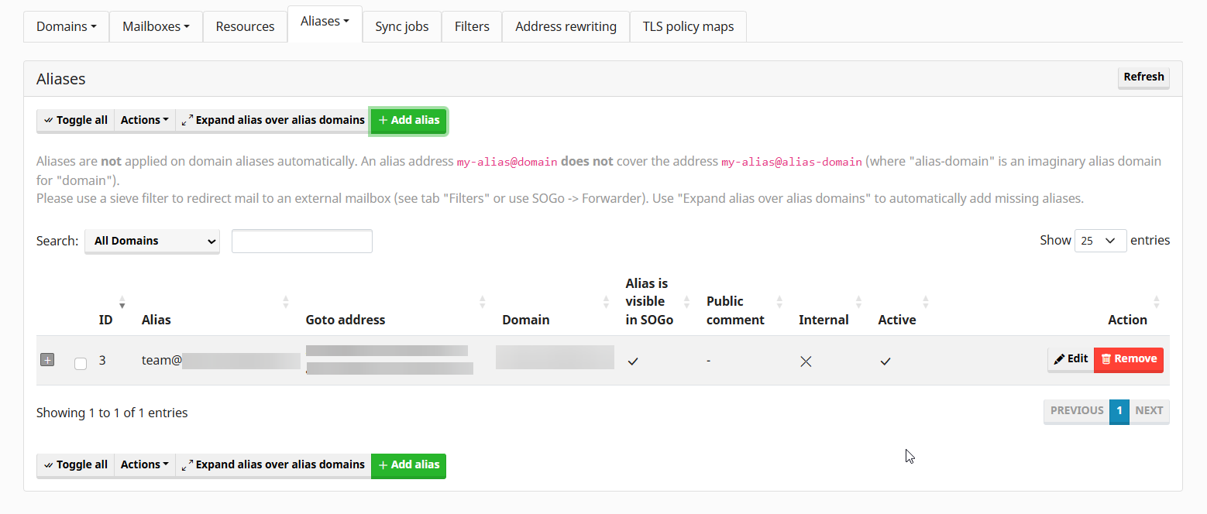This screenshot has width=1207, height=514.
Task: Open the top Actions dropdown
Action: (x=145, y=120)
